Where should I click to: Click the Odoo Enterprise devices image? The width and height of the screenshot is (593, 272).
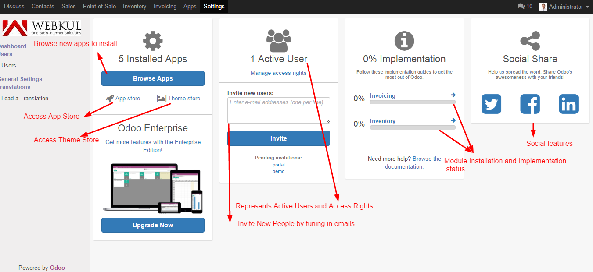(153, 188)
